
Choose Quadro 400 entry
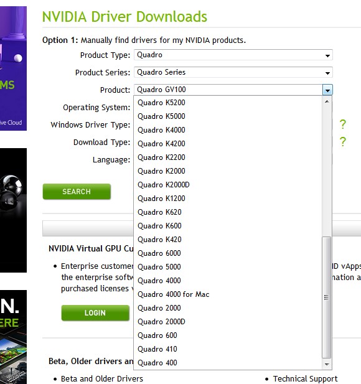click(x=228, y=363)
